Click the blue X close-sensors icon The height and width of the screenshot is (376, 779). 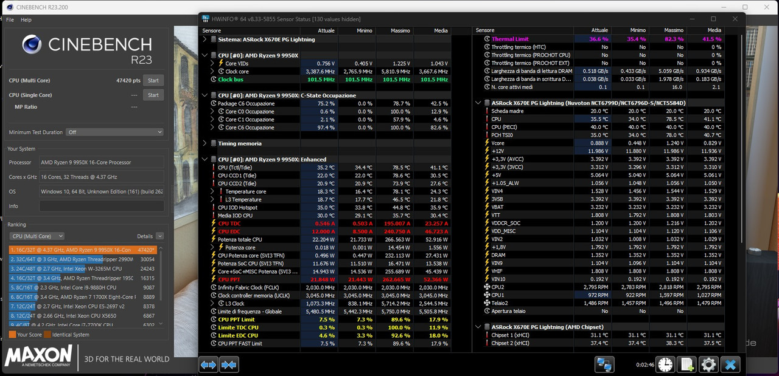click(731, 364)
